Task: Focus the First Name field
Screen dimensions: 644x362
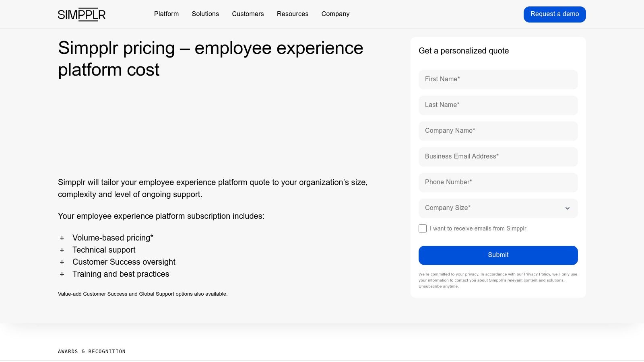Action: 498,80
